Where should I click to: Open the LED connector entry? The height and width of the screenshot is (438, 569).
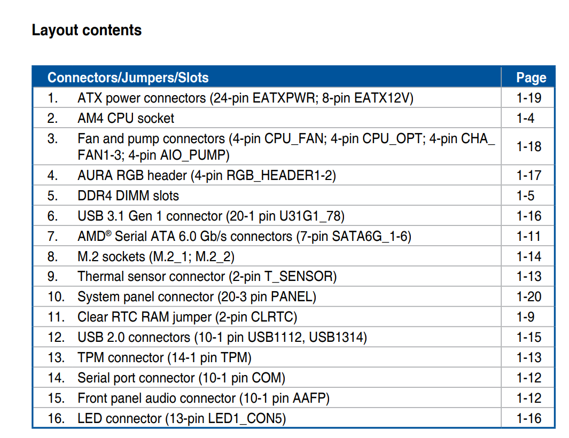[x=181, y=418]
